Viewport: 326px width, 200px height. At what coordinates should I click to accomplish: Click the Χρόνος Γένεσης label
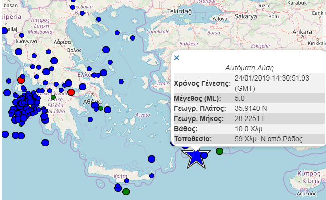tap(202, 83)
